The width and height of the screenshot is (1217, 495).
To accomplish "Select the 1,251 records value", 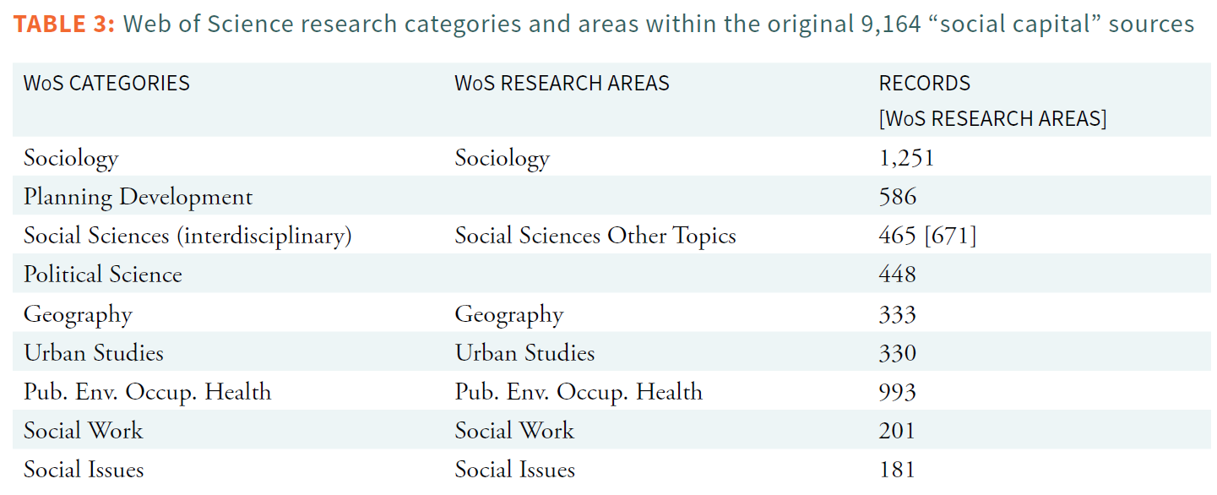I will [x=905, y=158].
